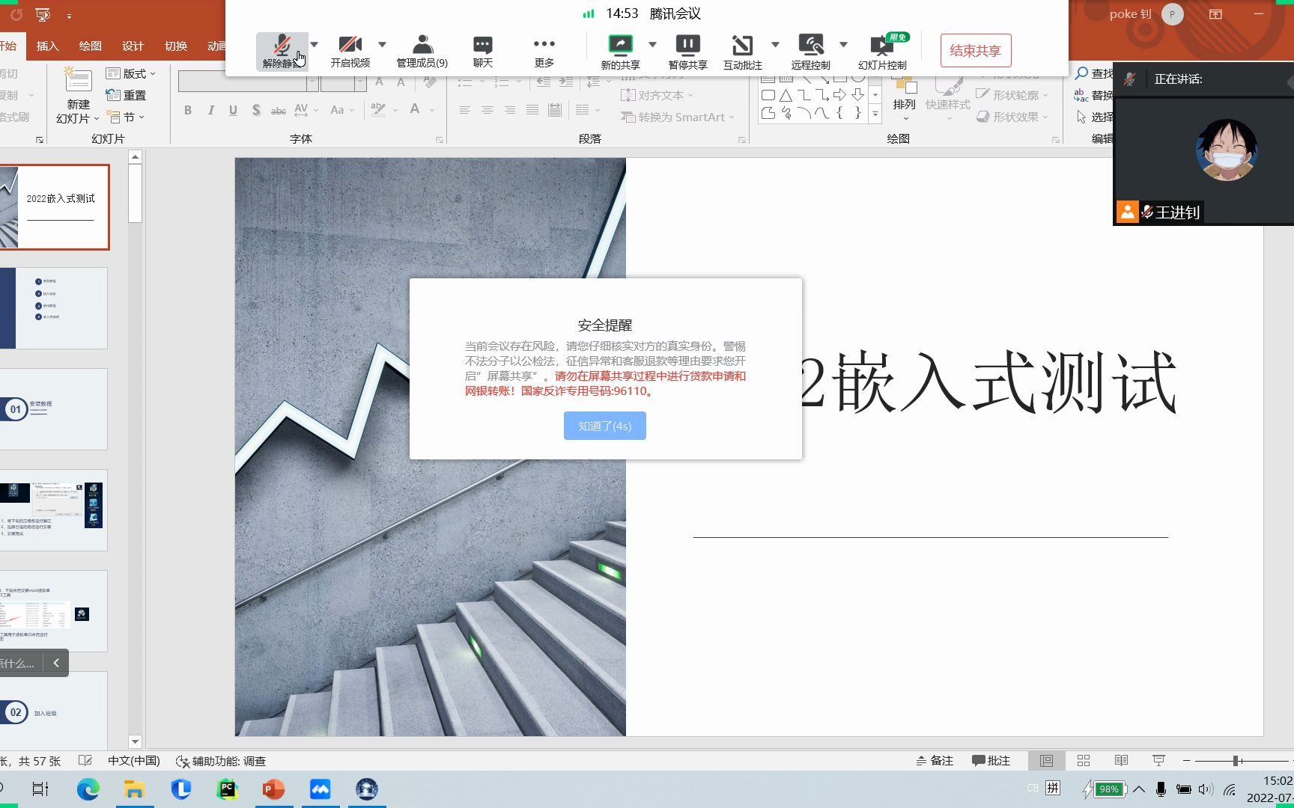Open File Explorer from the taskbar
Screen dimensions: 1294x808
134,789
